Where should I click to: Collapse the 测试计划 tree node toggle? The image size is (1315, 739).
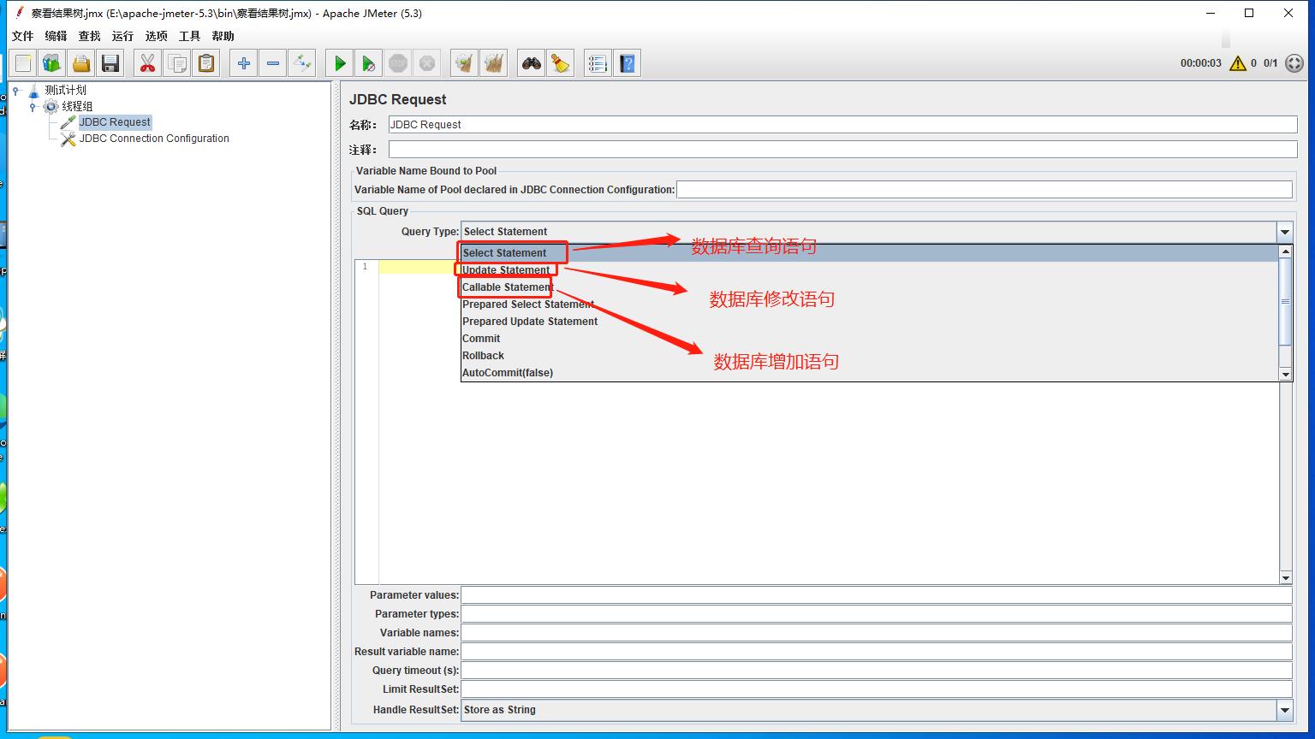[x=16, y=90]
